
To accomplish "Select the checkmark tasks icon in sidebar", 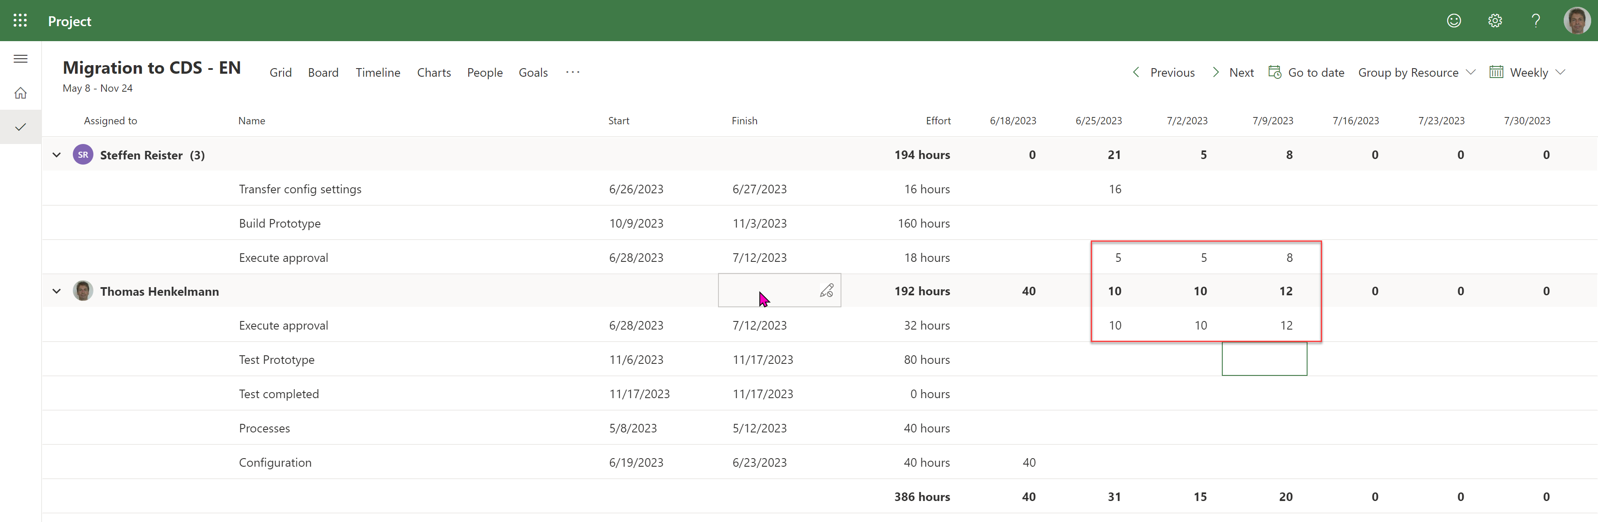I will click(x=20, y=126).
